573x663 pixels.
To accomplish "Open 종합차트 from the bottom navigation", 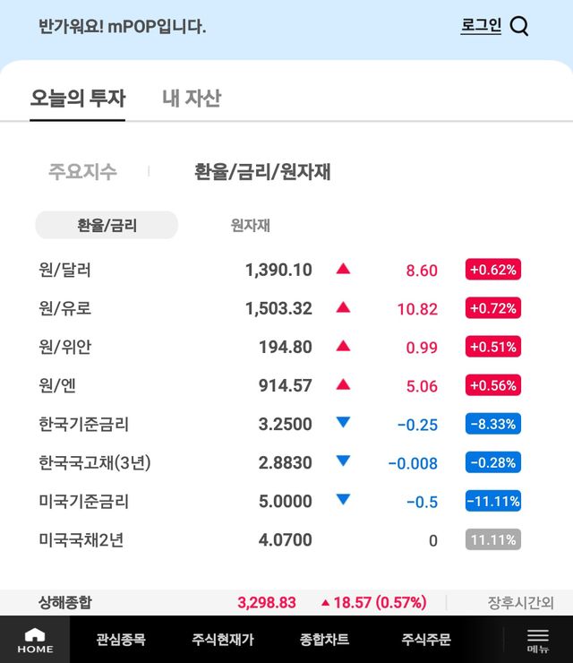I will 324,640.
